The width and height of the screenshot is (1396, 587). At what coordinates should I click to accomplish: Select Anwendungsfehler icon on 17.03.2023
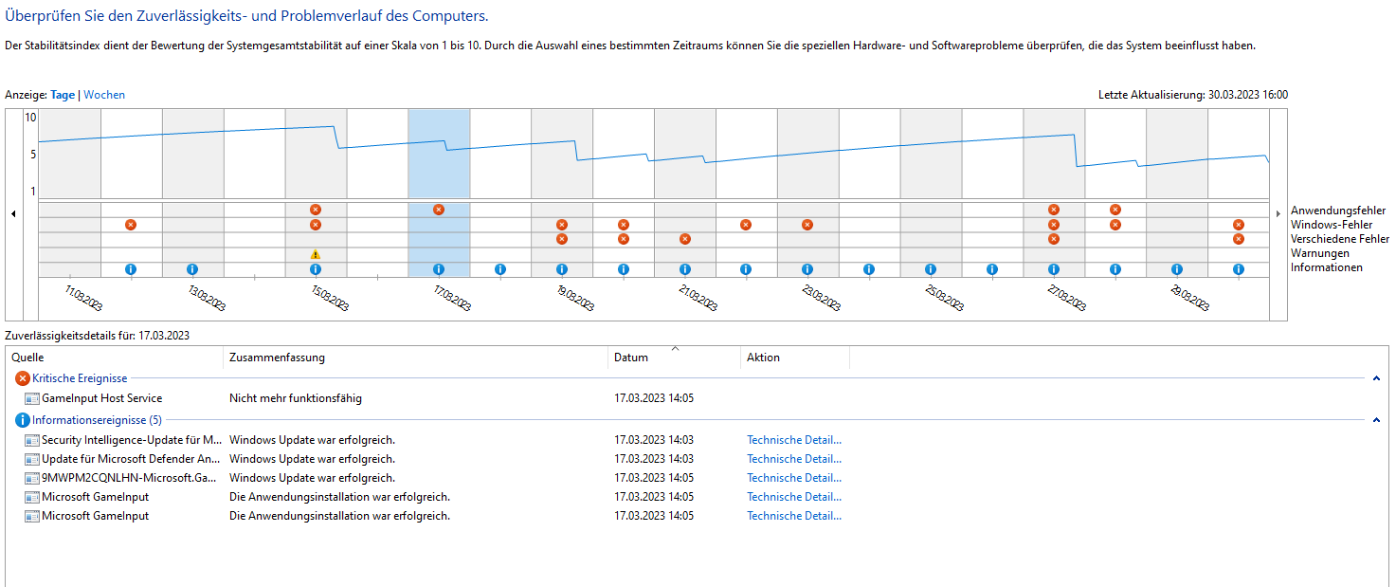439,210
